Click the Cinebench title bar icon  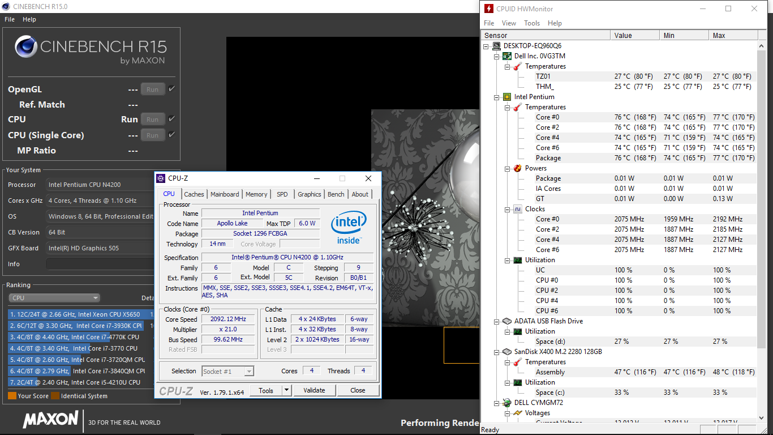point(6,6)
